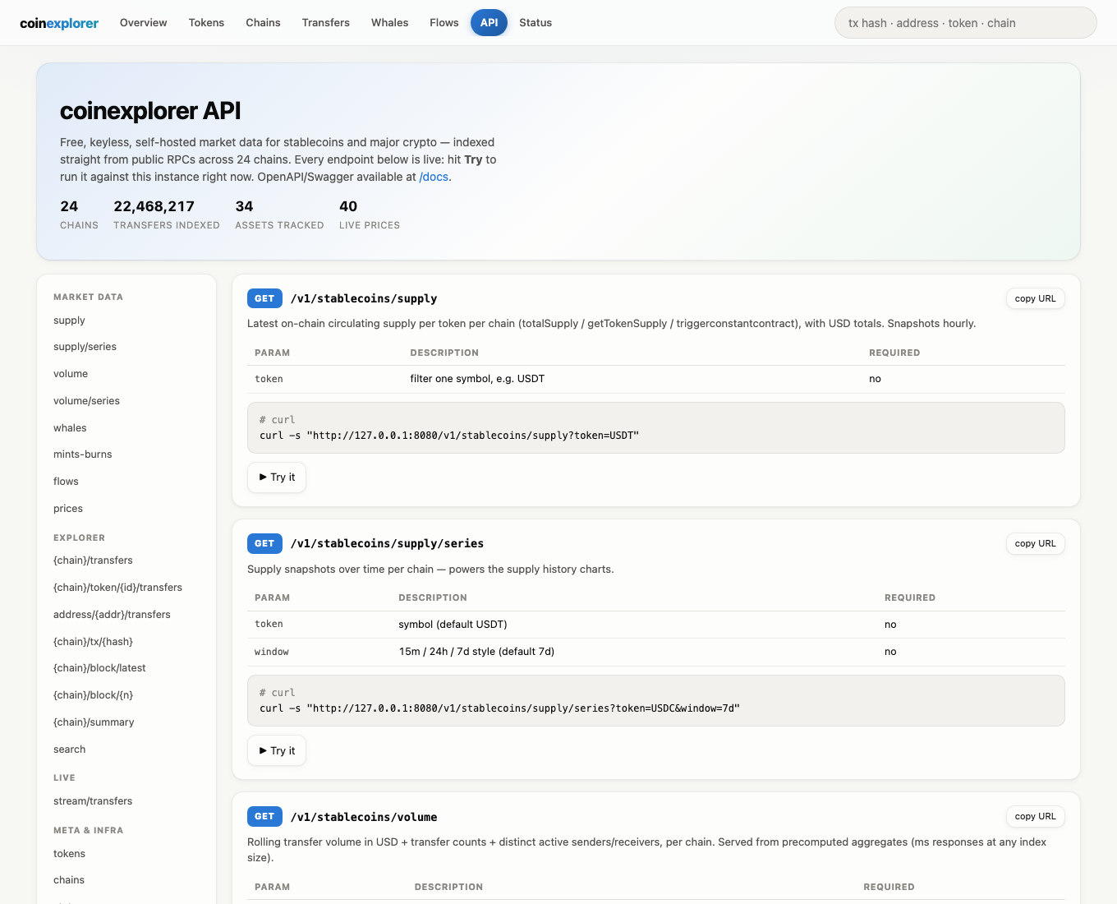Jump to supply/series in sidebar

(85, 347)
